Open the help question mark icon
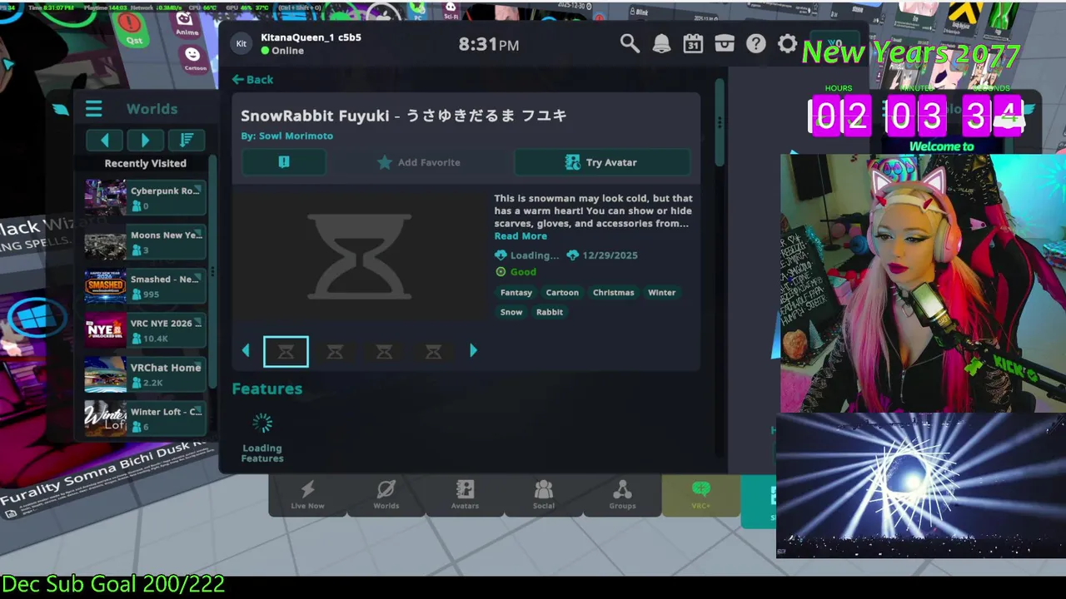Image resolution: width=1066 pixels, height=599 pixels. click(755, 44)
